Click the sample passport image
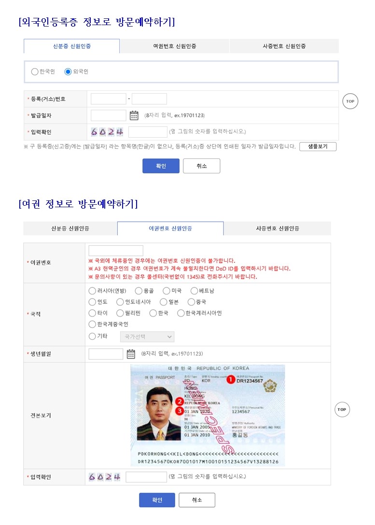Image resolution: width=375 pixels, height=525 pixels. click(208, 415)
